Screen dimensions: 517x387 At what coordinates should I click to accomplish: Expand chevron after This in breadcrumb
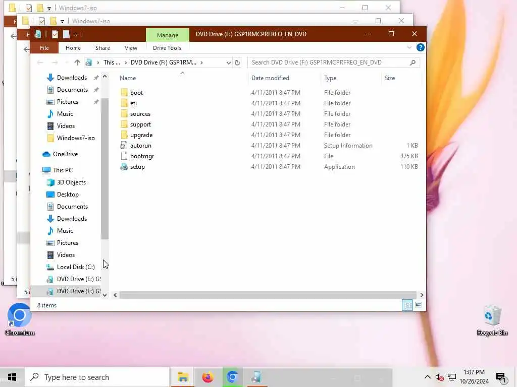click(x=126, y=62)
